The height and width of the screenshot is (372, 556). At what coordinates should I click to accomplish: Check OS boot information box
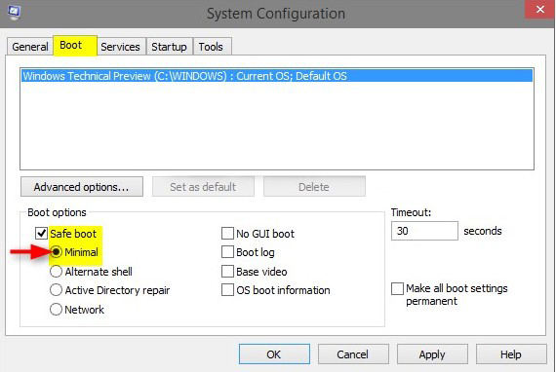[x=227, y=290]
